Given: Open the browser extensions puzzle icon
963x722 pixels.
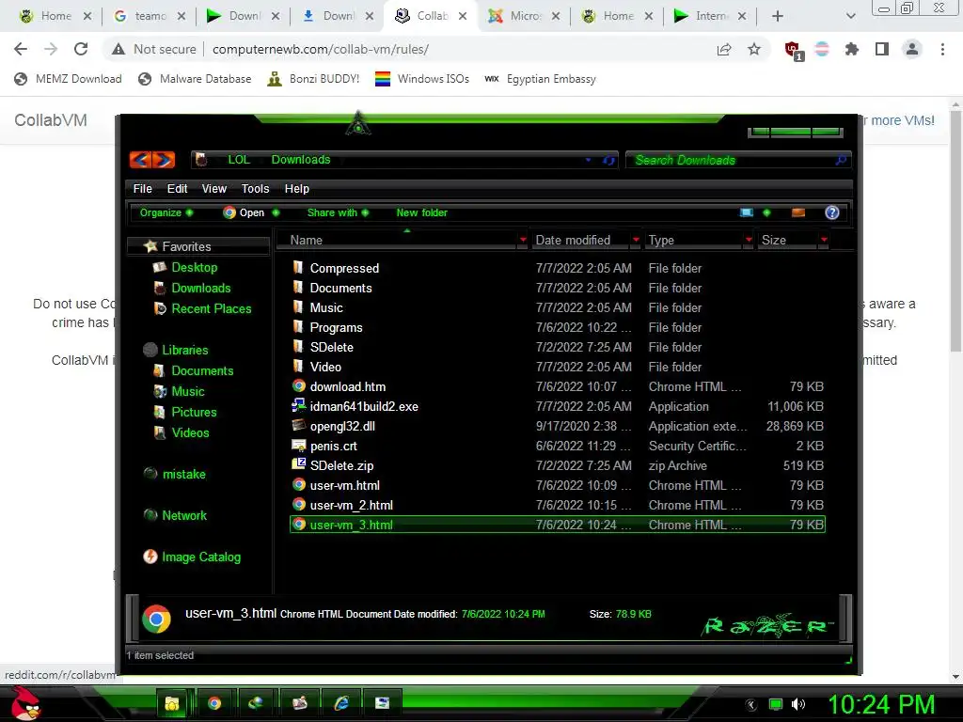Looking at the screenshot, I should (x=852, y=49).
